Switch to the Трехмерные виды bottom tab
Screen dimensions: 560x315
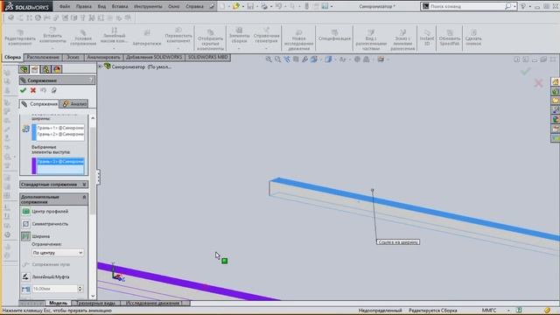point(95,304)
